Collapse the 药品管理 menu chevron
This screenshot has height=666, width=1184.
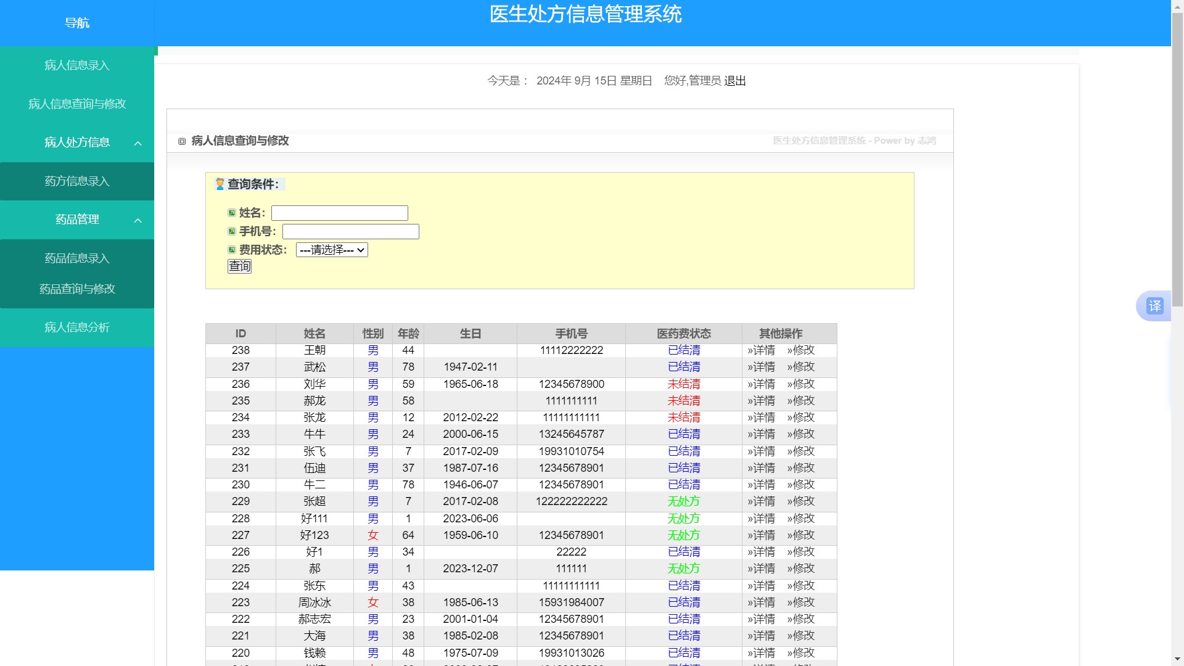pyautogui.click(x=138, y=220)
